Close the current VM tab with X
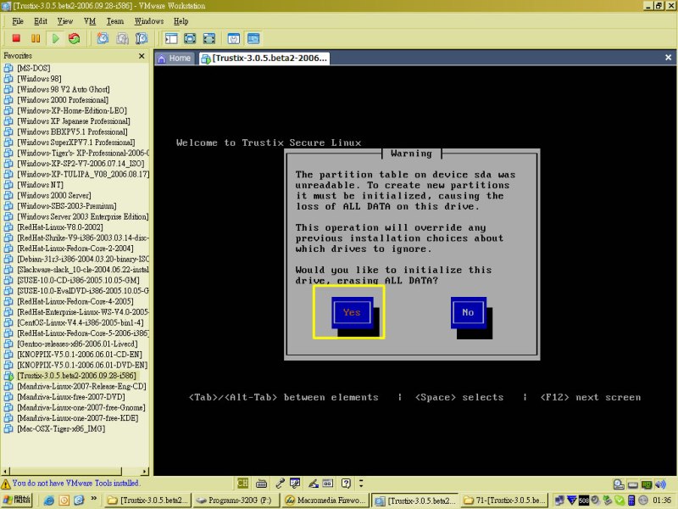 click(668, 58)
